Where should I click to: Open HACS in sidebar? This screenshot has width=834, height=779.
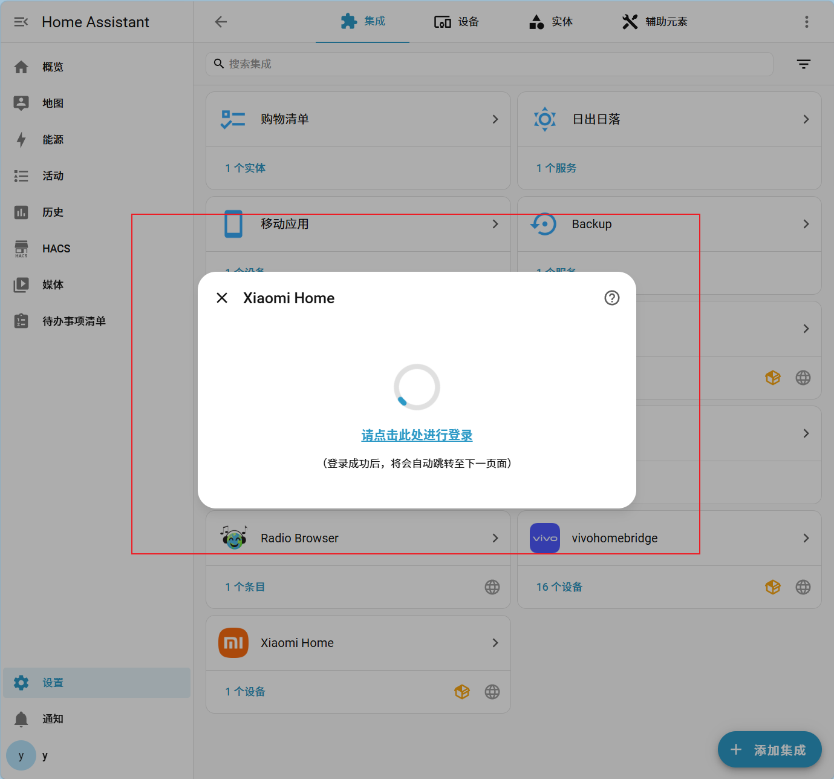(x=97, y=249)
